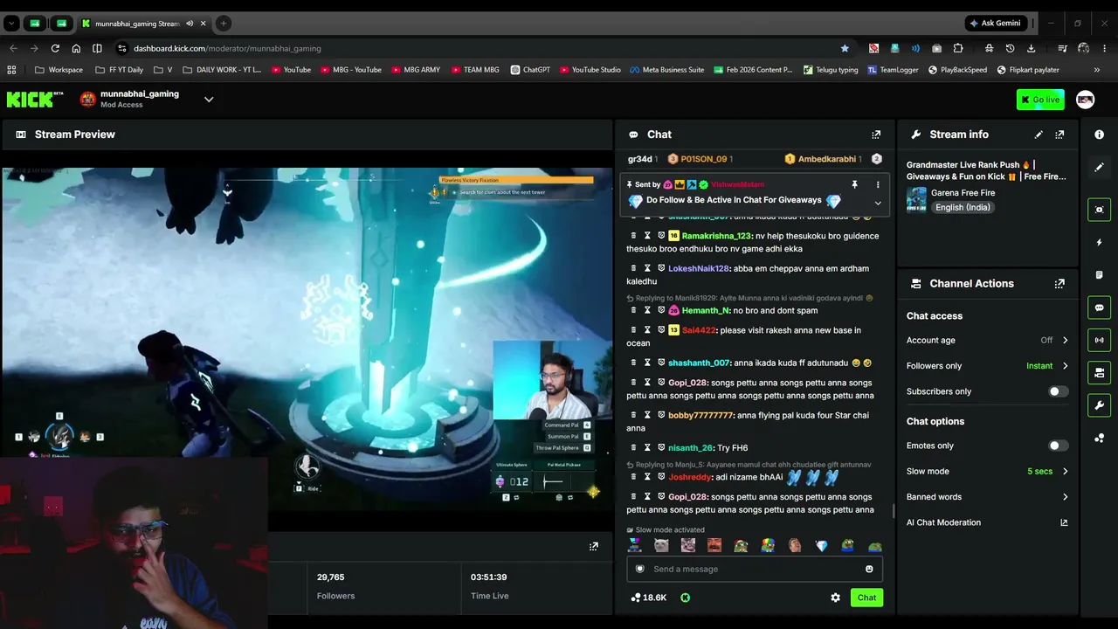Delete nisanth_26's chat message

pos(634,448)
